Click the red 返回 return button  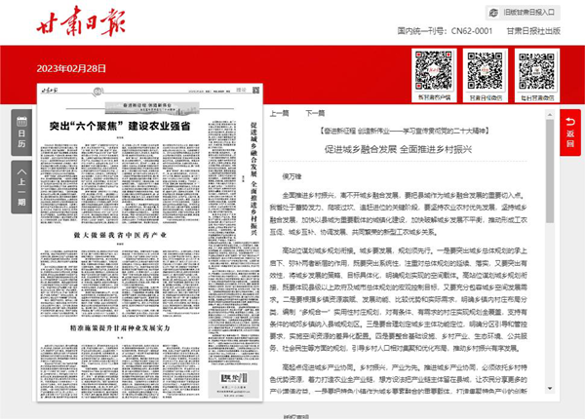tap(570, 133)
